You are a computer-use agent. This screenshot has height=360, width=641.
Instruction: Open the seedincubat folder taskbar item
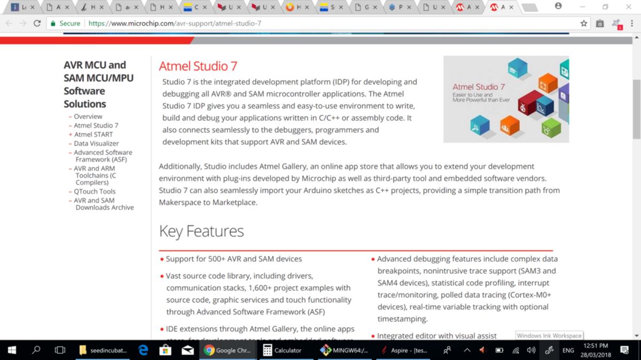click(x=103, y=350)
